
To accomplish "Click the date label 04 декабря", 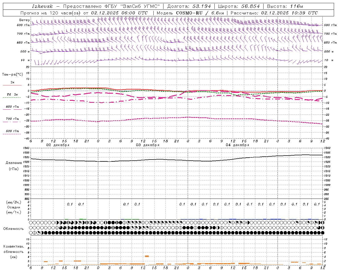I will click(x=237, y=145).
